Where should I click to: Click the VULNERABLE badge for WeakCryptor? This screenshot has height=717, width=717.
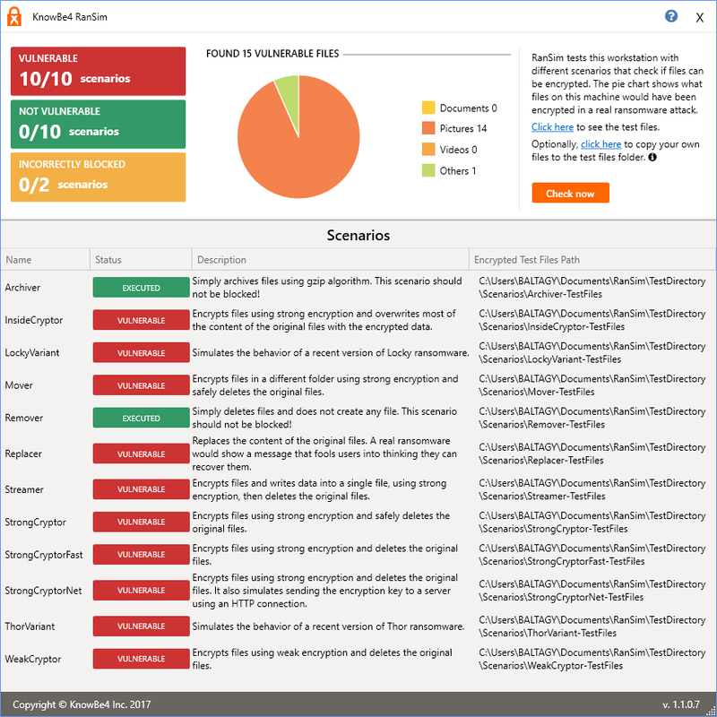141,659
